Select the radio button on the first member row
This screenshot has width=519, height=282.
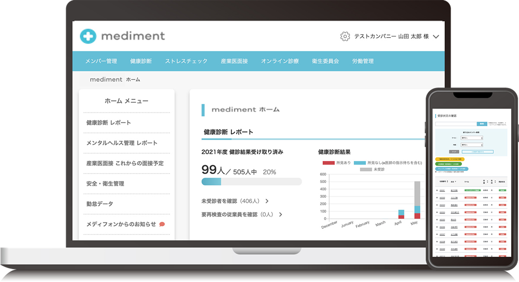[437, 190]
